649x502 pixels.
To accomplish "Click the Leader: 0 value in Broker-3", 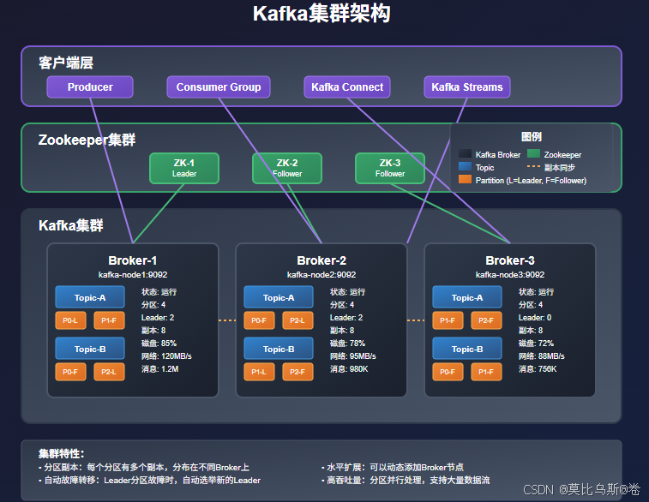I will (535, 318).
